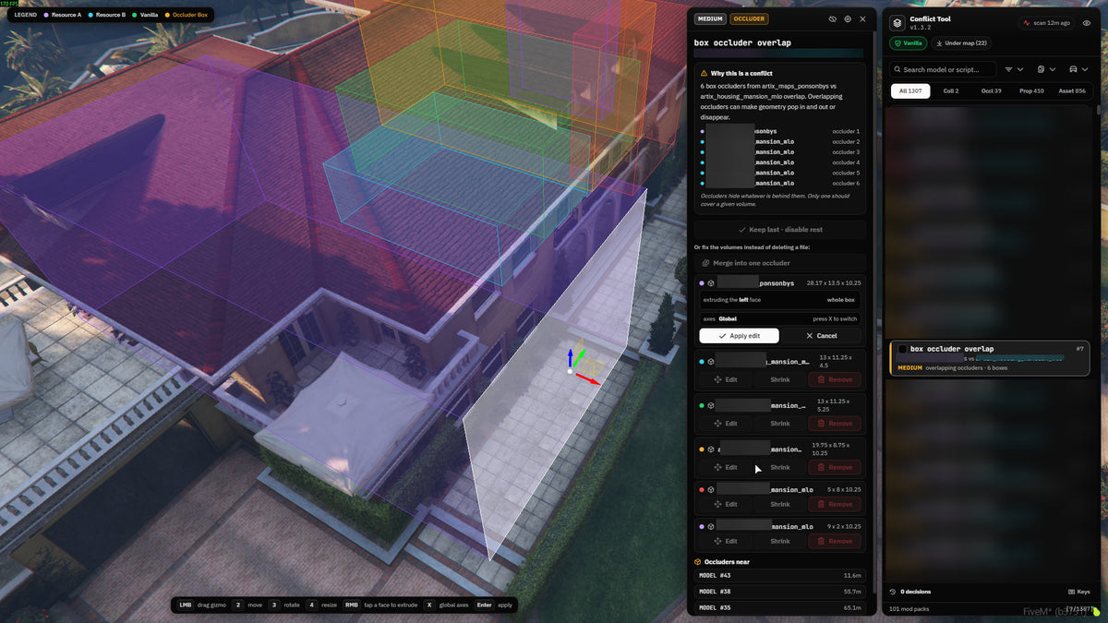The image size is (1108, 623).
Task: Toggle Resource B in the legend
Action: (107, 15)
